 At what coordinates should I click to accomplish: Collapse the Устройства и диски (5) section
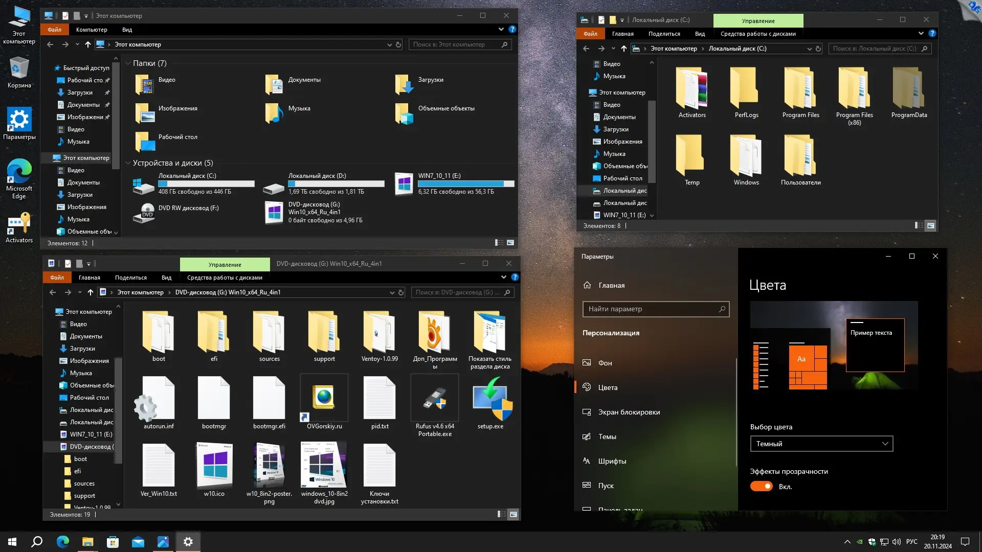[x=128, y=163]
